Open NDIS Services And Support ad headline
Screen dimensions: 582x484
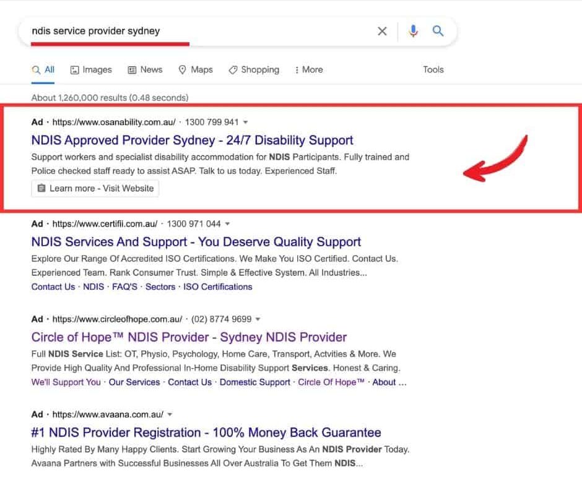point(196,241)
